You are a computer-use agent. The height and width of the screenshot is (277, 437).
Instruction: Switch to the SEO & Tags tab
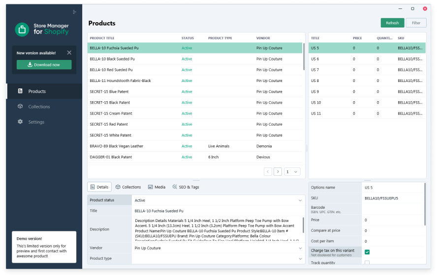186,187
